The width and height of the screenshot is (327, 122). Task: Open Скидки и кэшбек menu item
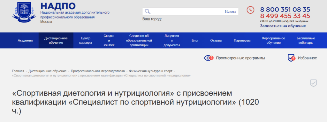(109, 40)
